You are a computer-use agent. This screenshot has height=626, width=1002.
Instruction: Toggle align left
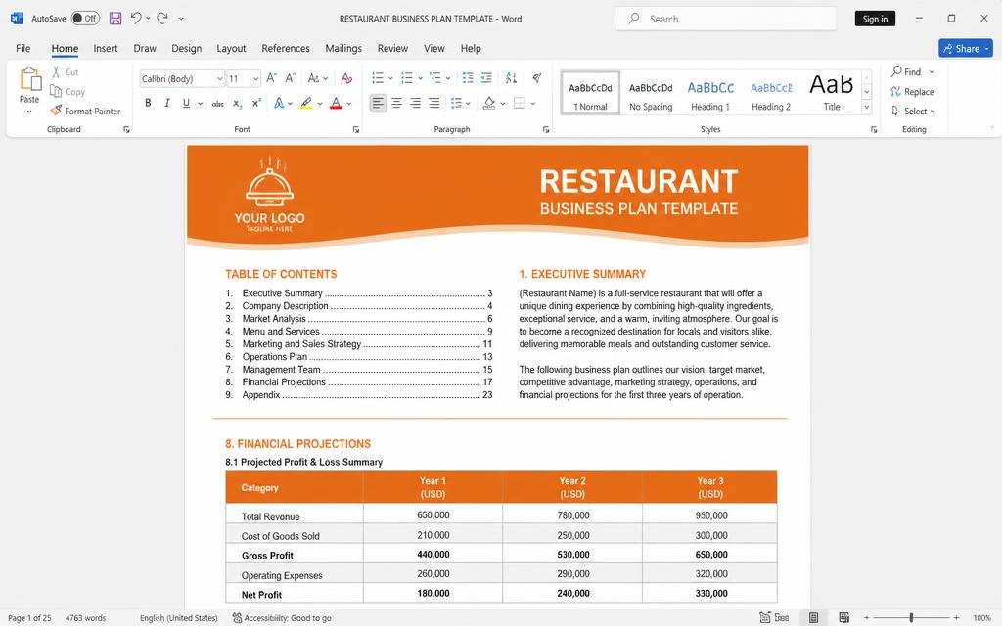click(378, 103)
